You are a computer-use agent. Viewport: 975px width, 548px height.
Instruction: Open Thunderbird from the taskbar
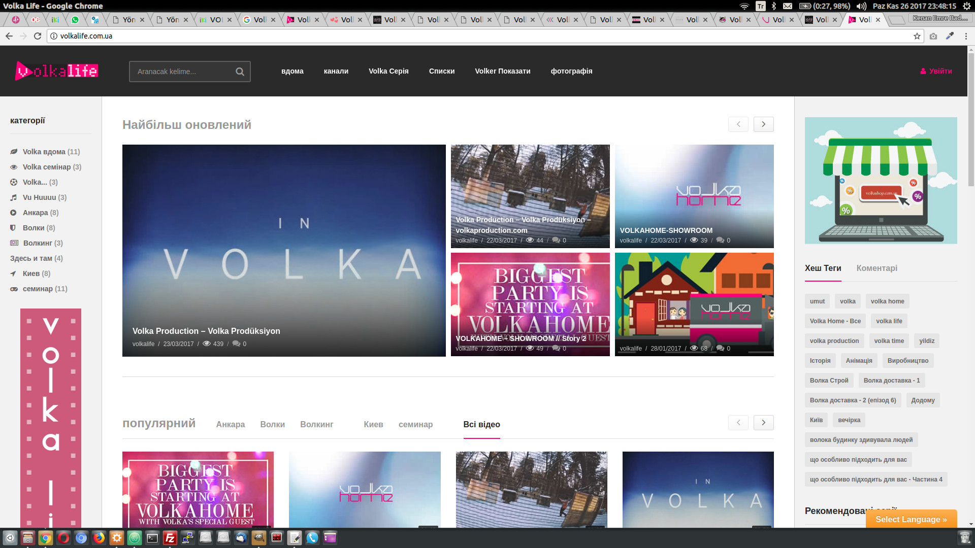click(x=241, y=537)
